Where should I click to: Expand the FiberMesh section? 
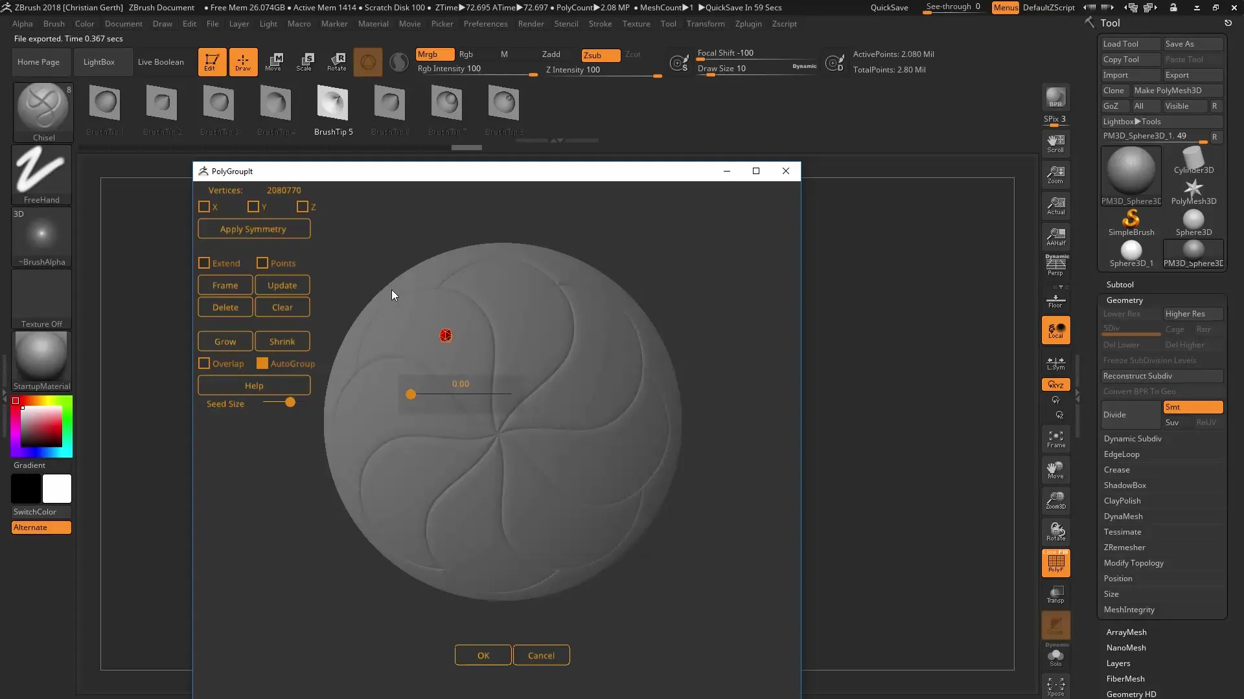(1125, 679)
